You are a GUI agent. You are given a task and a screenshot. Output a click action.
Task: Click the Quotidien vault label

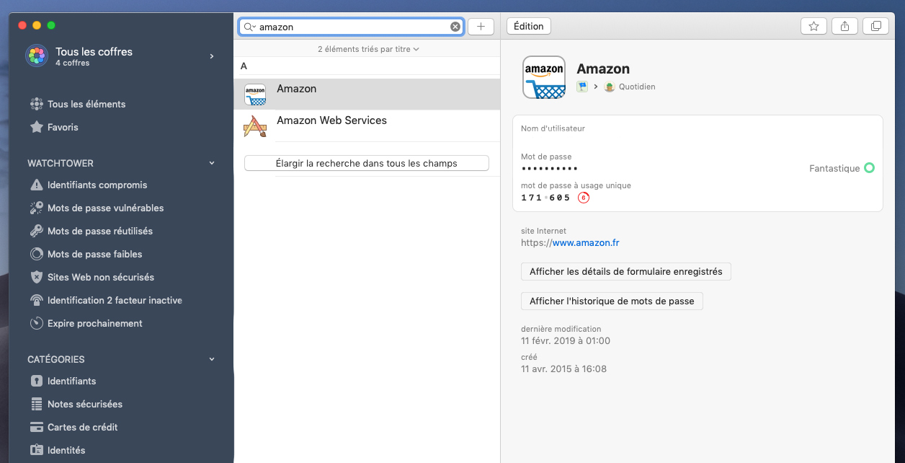(637, 87)
